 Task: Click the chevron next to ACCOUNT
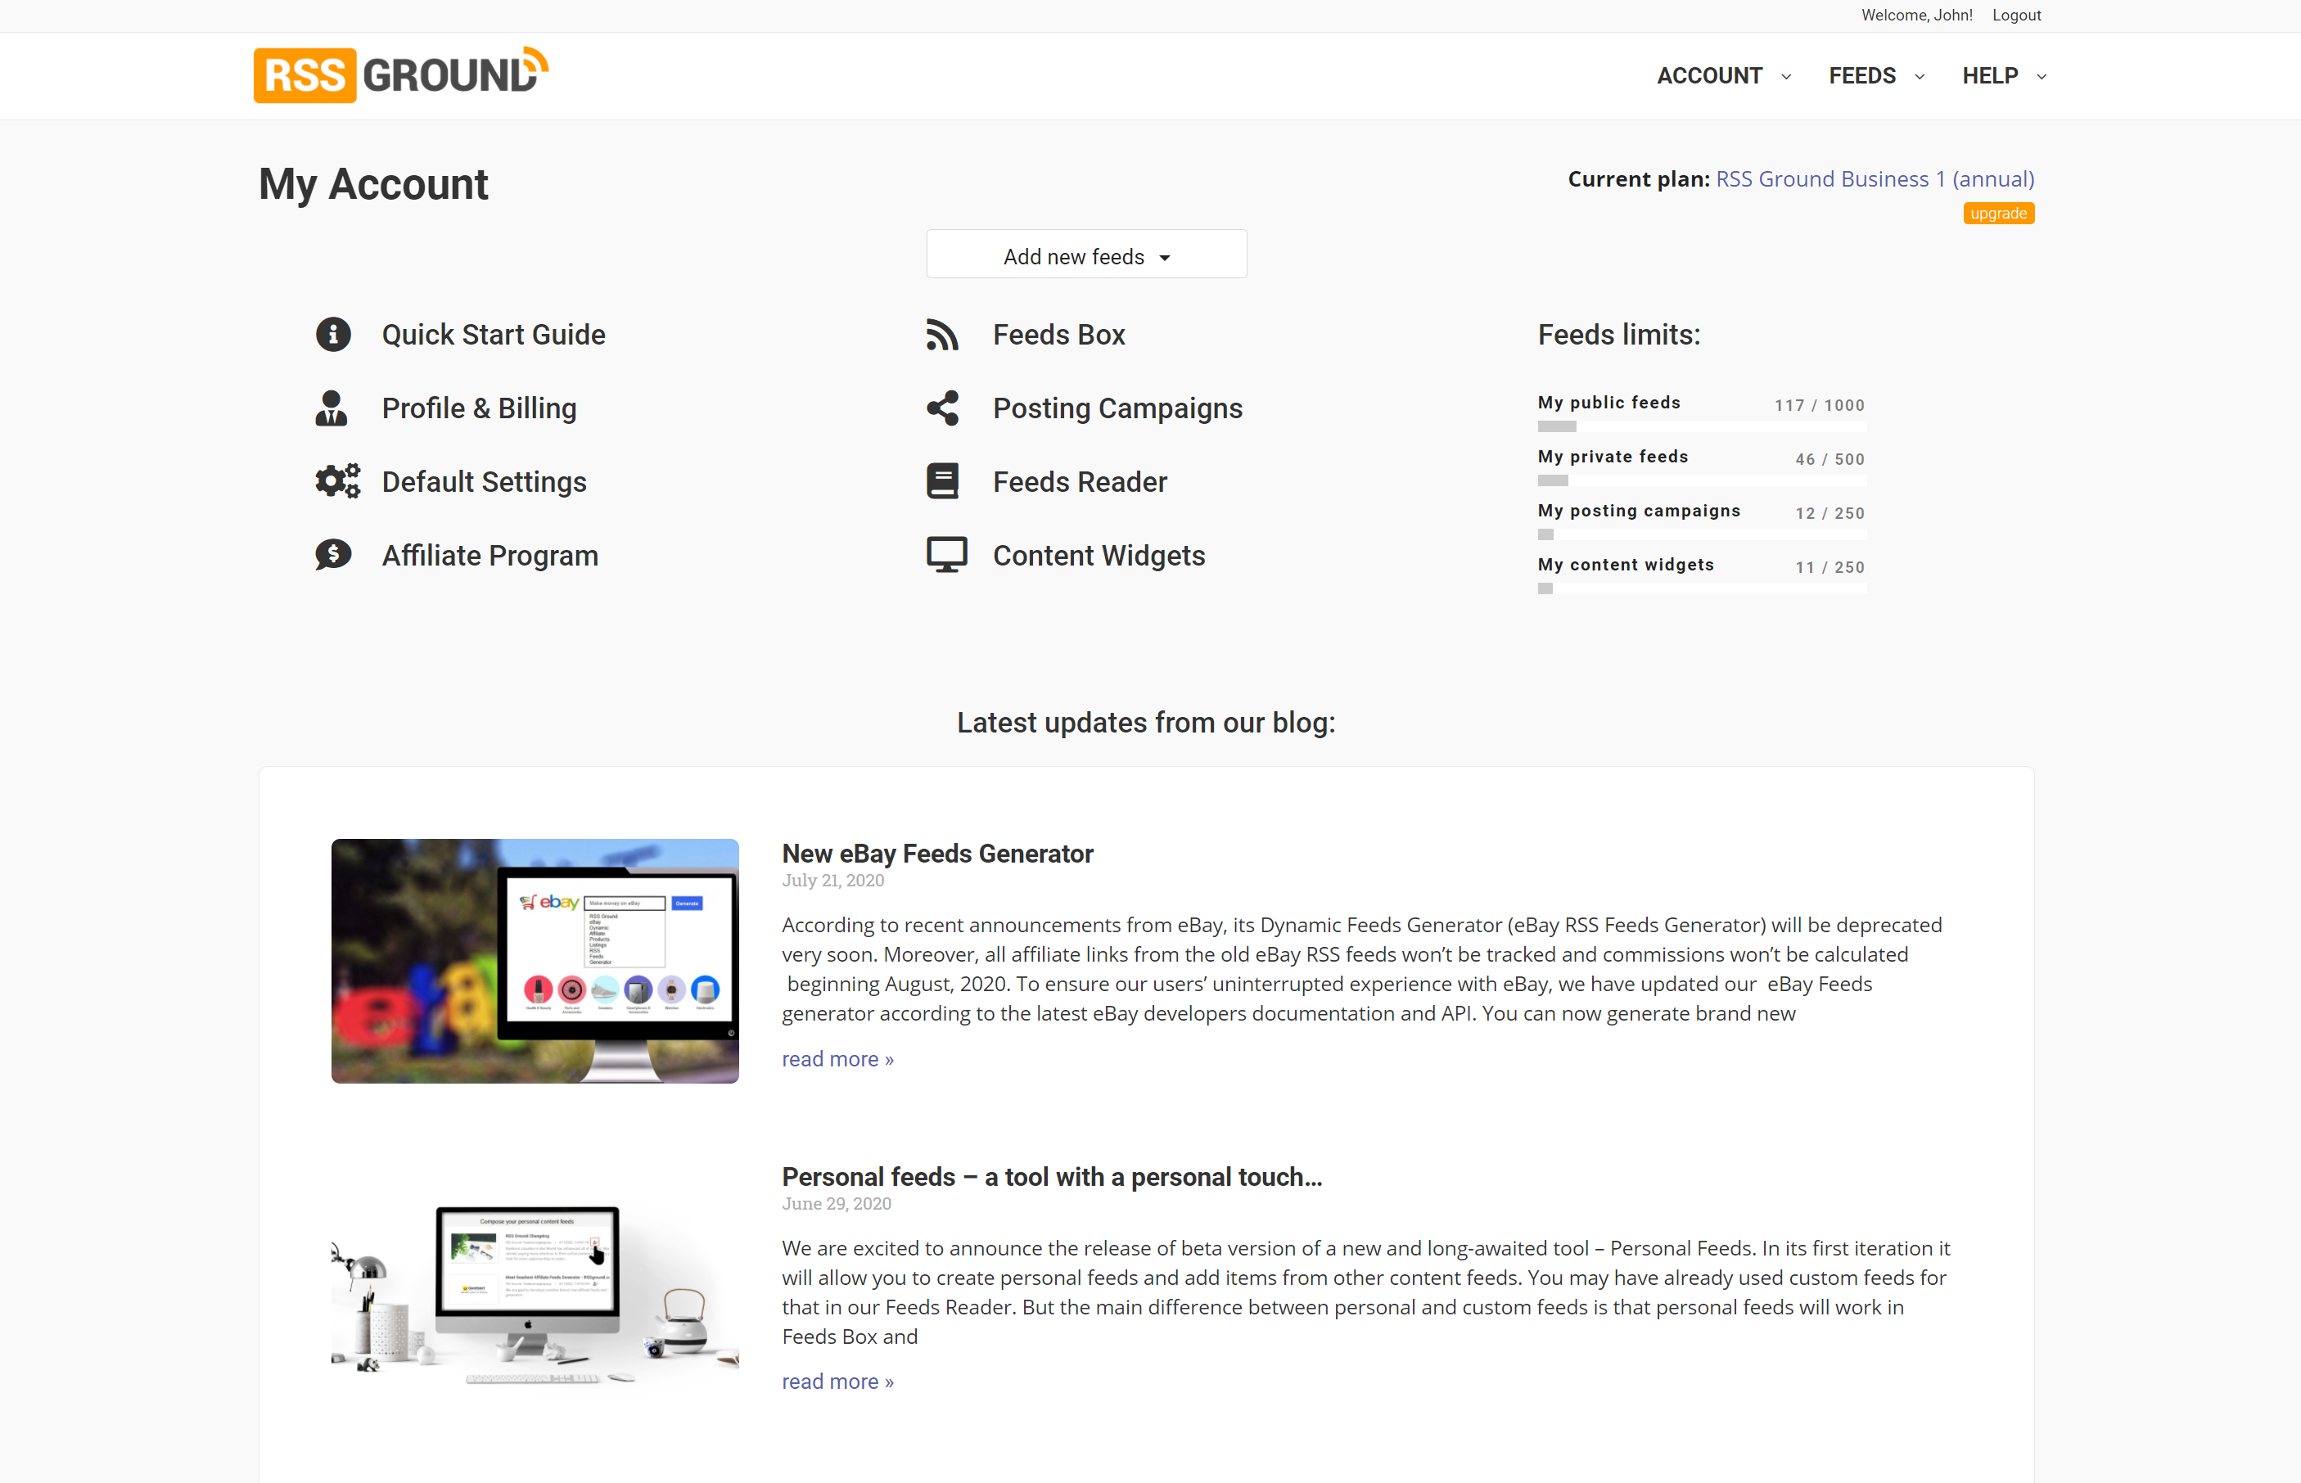coord(1785,77)
